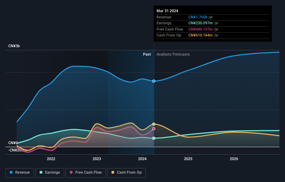Select the pink Free Cash Flow data point
Viewport: 285px width, 182px height.
(x=154, y=129)
